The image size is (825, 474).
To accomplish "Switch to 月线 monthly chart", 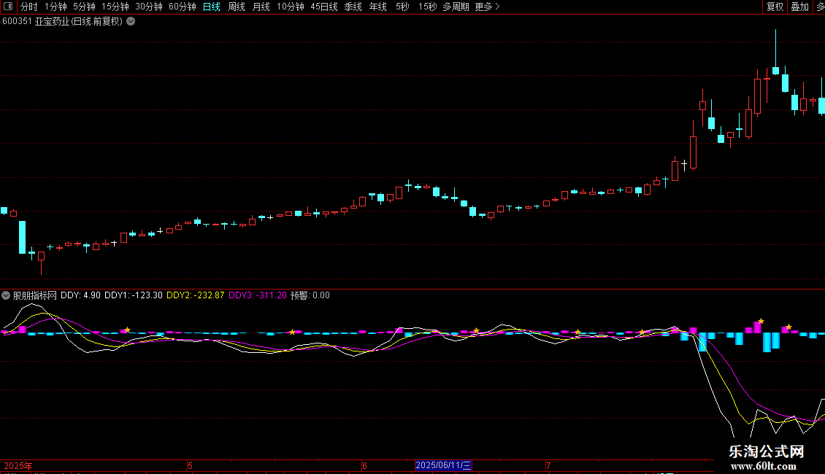I will click(261, 7).
